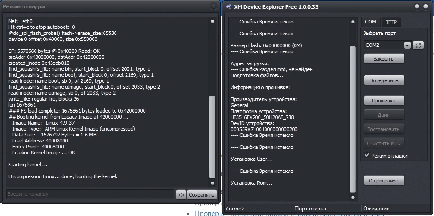Click the device log scrollbar thumb
The image size is (434, 216).
coord(353,119)
